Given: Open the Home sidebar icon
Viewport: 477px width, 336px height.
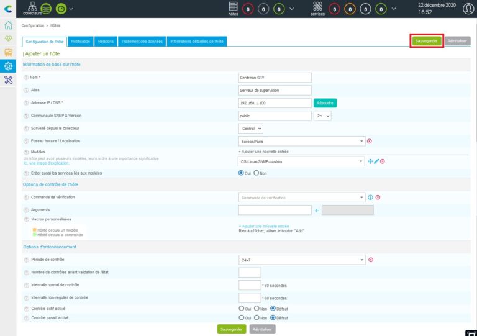Looking at the screenshot, I should [8, 25].
